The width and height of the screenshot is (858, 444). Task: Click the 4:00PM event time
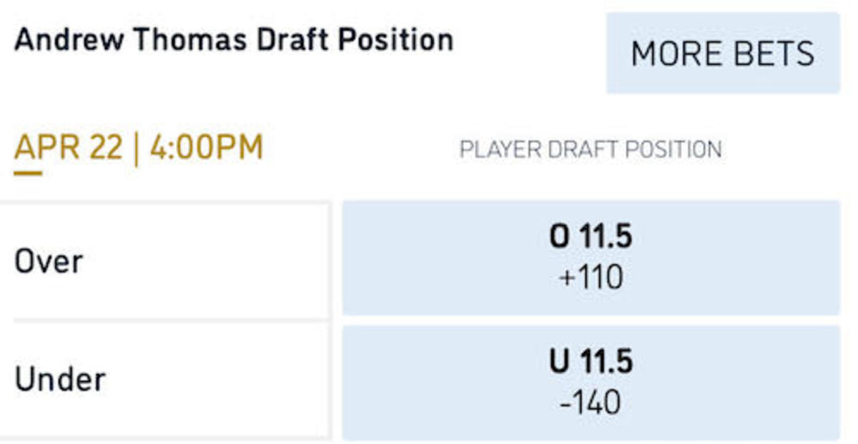click(x=207, y=148)
